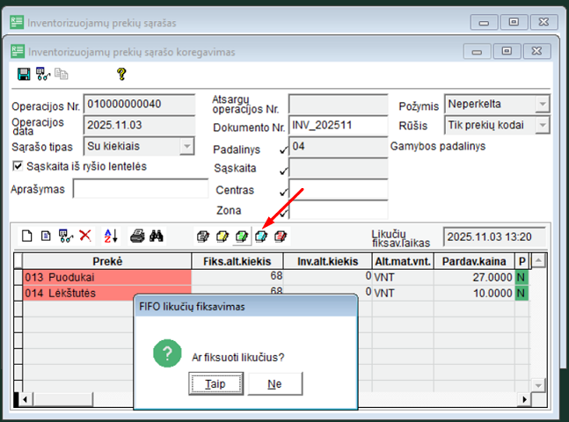
Task: Click the Dokumento Nr. field
Action: [x=338, y=126]
